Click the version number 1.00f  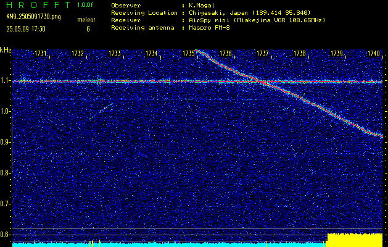pyautogui.click(x=85, y=5)
